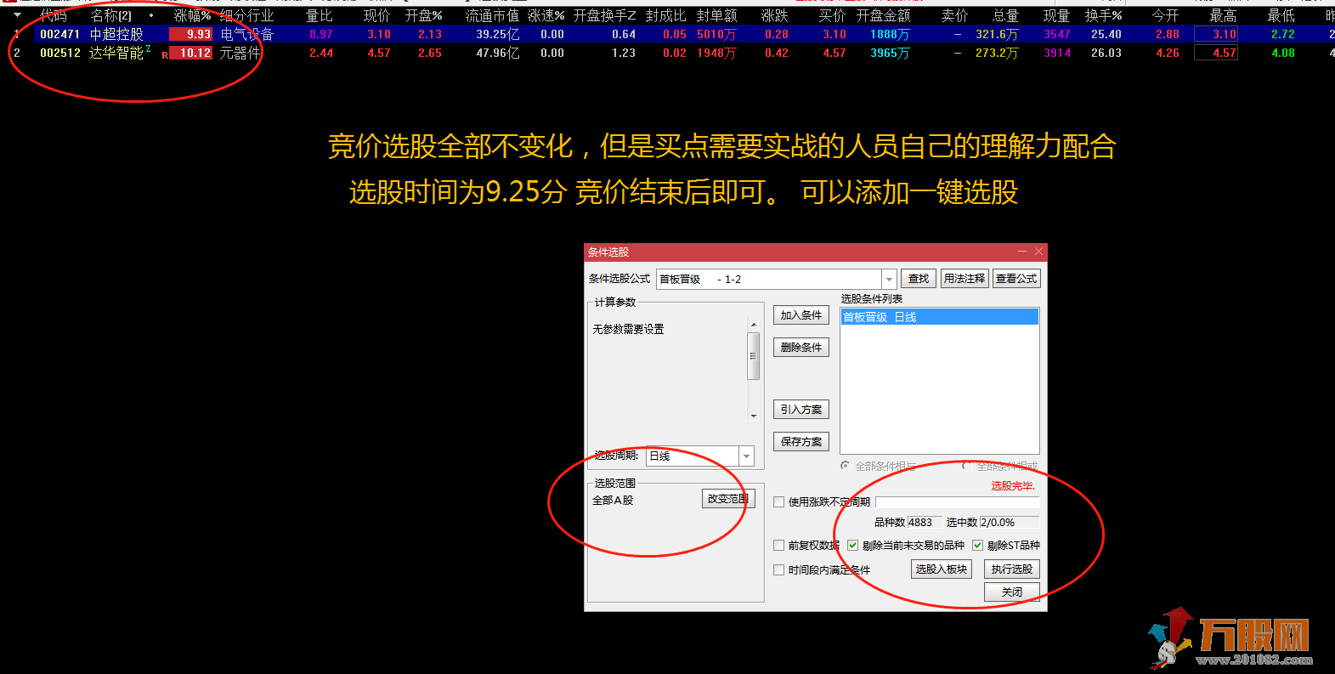Viewport: 1335px width, 674px height.
Task: Click 9.93 涨幅 cell
Action: point(190,34)
